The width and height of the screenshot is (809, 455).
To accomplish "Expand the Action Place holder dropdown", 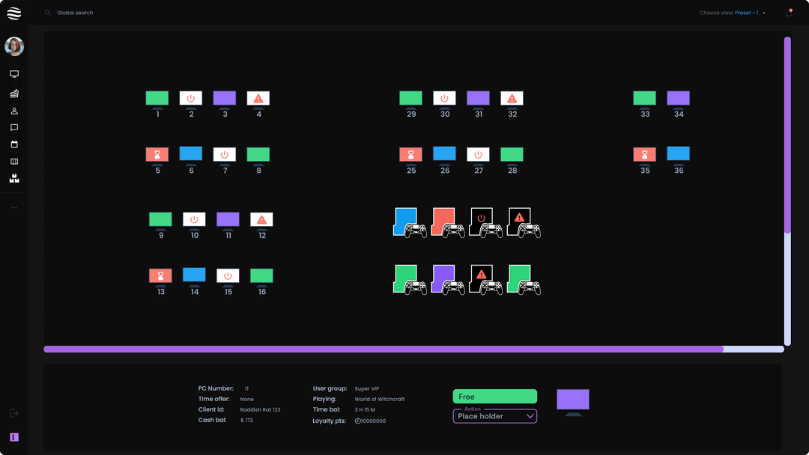I will coord(495,416).
